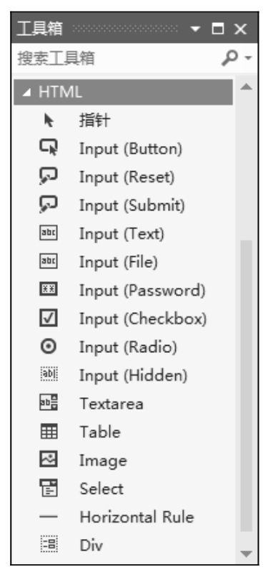Image resolution: width=268 pixels, height=577 pixels.
Task: Choose the Input (Radio) toolbox item
Action: click(124, 346)
